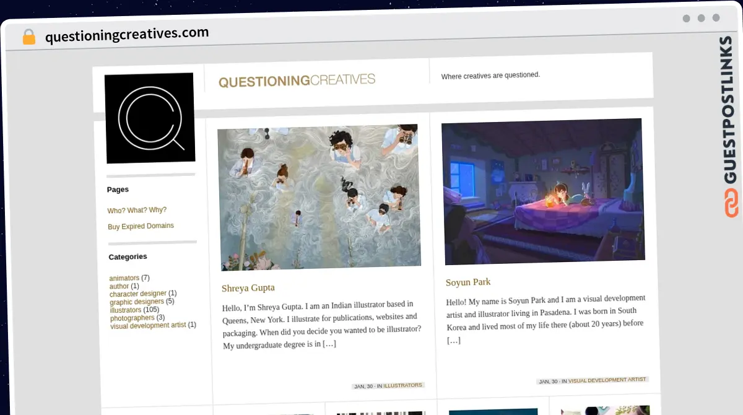Click the black Q logo of Questioning Creatives
The width and height of the screenshot is (743, 415).
(149, 118)
